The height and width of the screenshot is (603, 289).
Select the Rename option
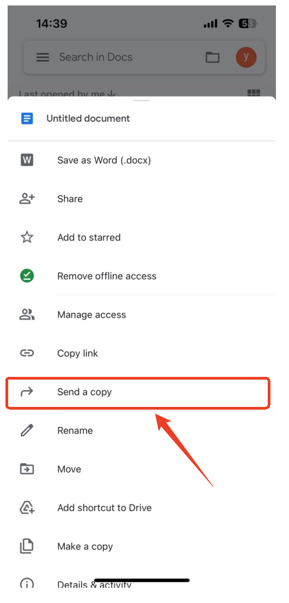[142, 430]
